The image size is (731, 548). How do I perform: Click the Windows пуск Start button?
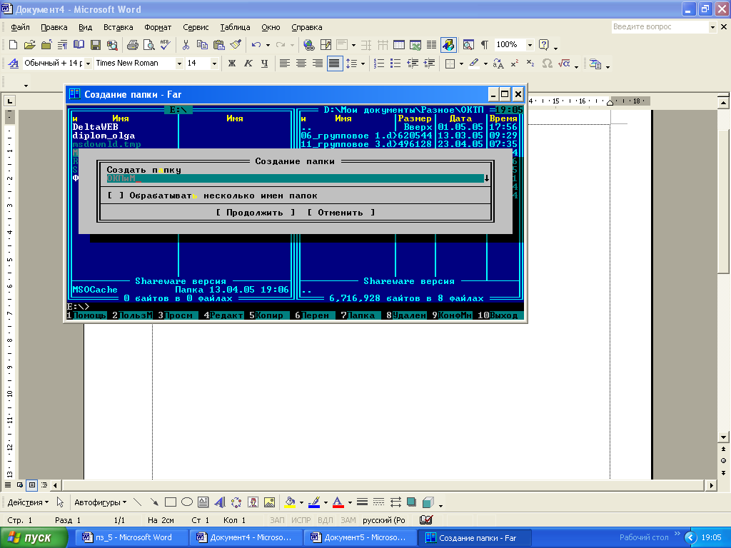[x=34, y=538]
